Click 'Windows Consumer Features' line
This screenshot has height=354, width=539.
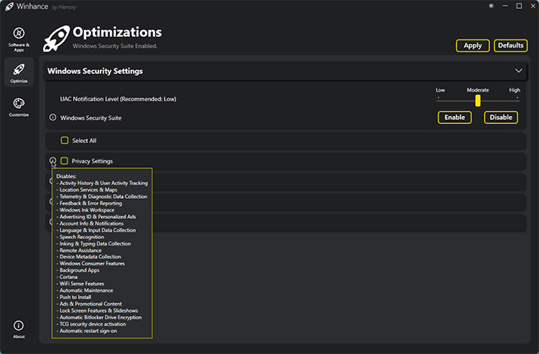point(93,264)
